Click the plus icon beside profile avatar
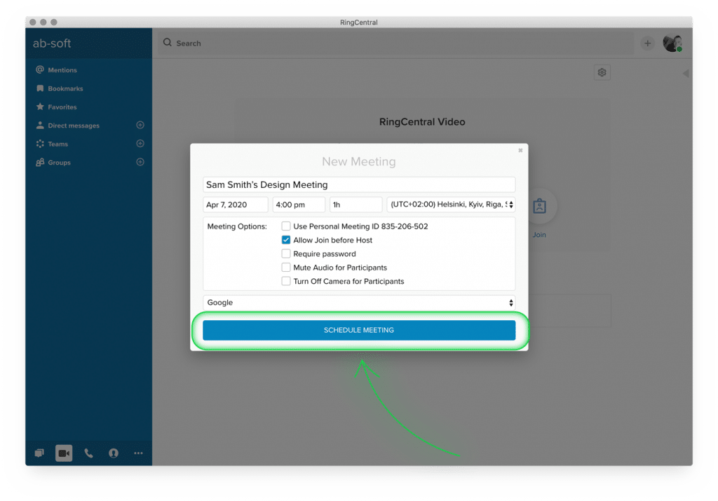The image size is (718, 501). pyautogui.click(x=647, y=43)
